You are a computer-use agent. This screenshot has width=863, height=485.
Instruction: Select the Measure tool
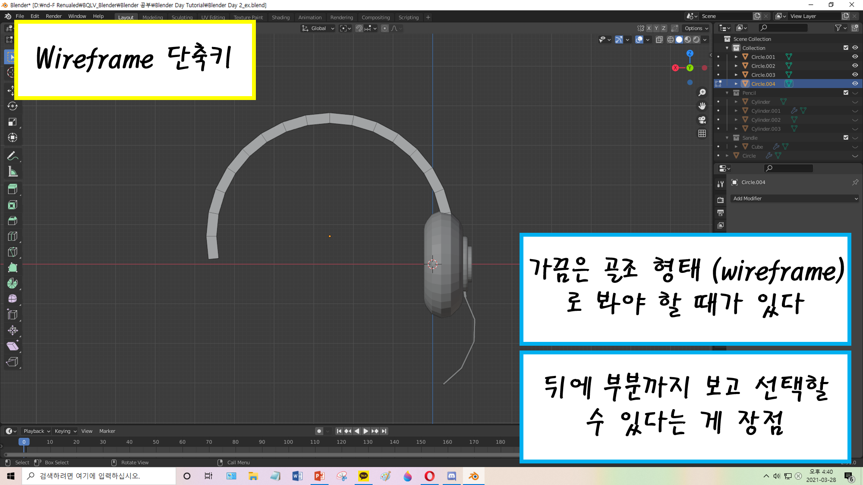(12, 172)
